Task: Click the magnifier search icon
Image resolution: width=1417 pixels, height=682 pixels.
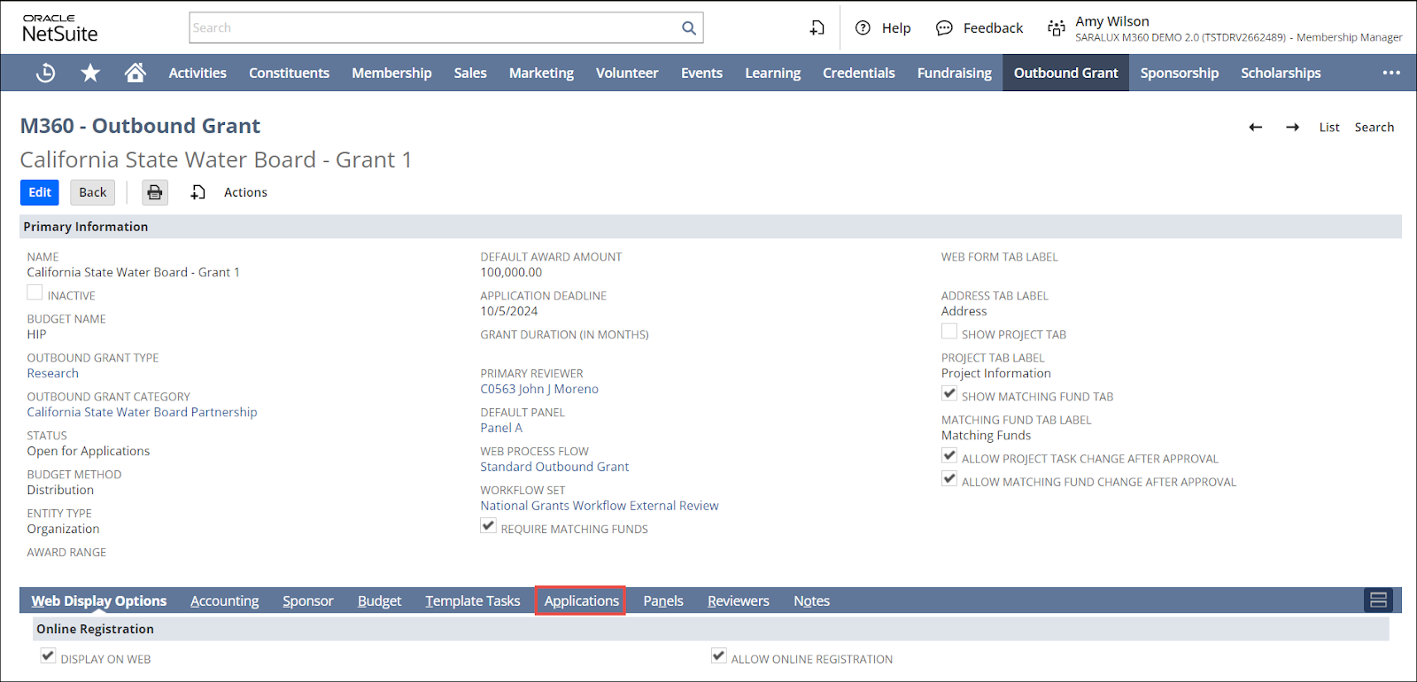Action: coord(688,28)
